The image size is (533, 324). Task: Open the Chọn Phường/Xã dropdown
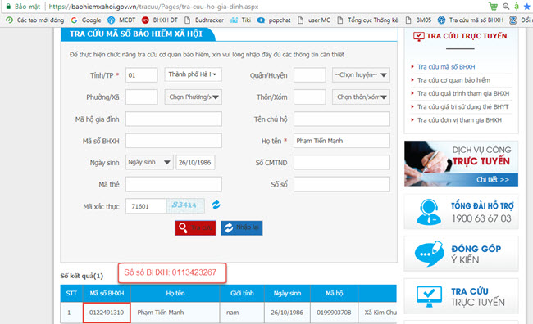pyautogui.click(x=193, y=97)
